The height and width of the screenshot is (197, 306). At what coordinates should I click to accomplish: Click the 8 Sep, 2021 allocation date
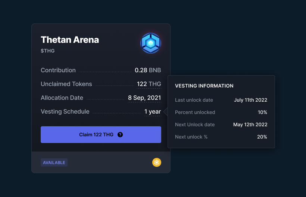tap(144, 98)
